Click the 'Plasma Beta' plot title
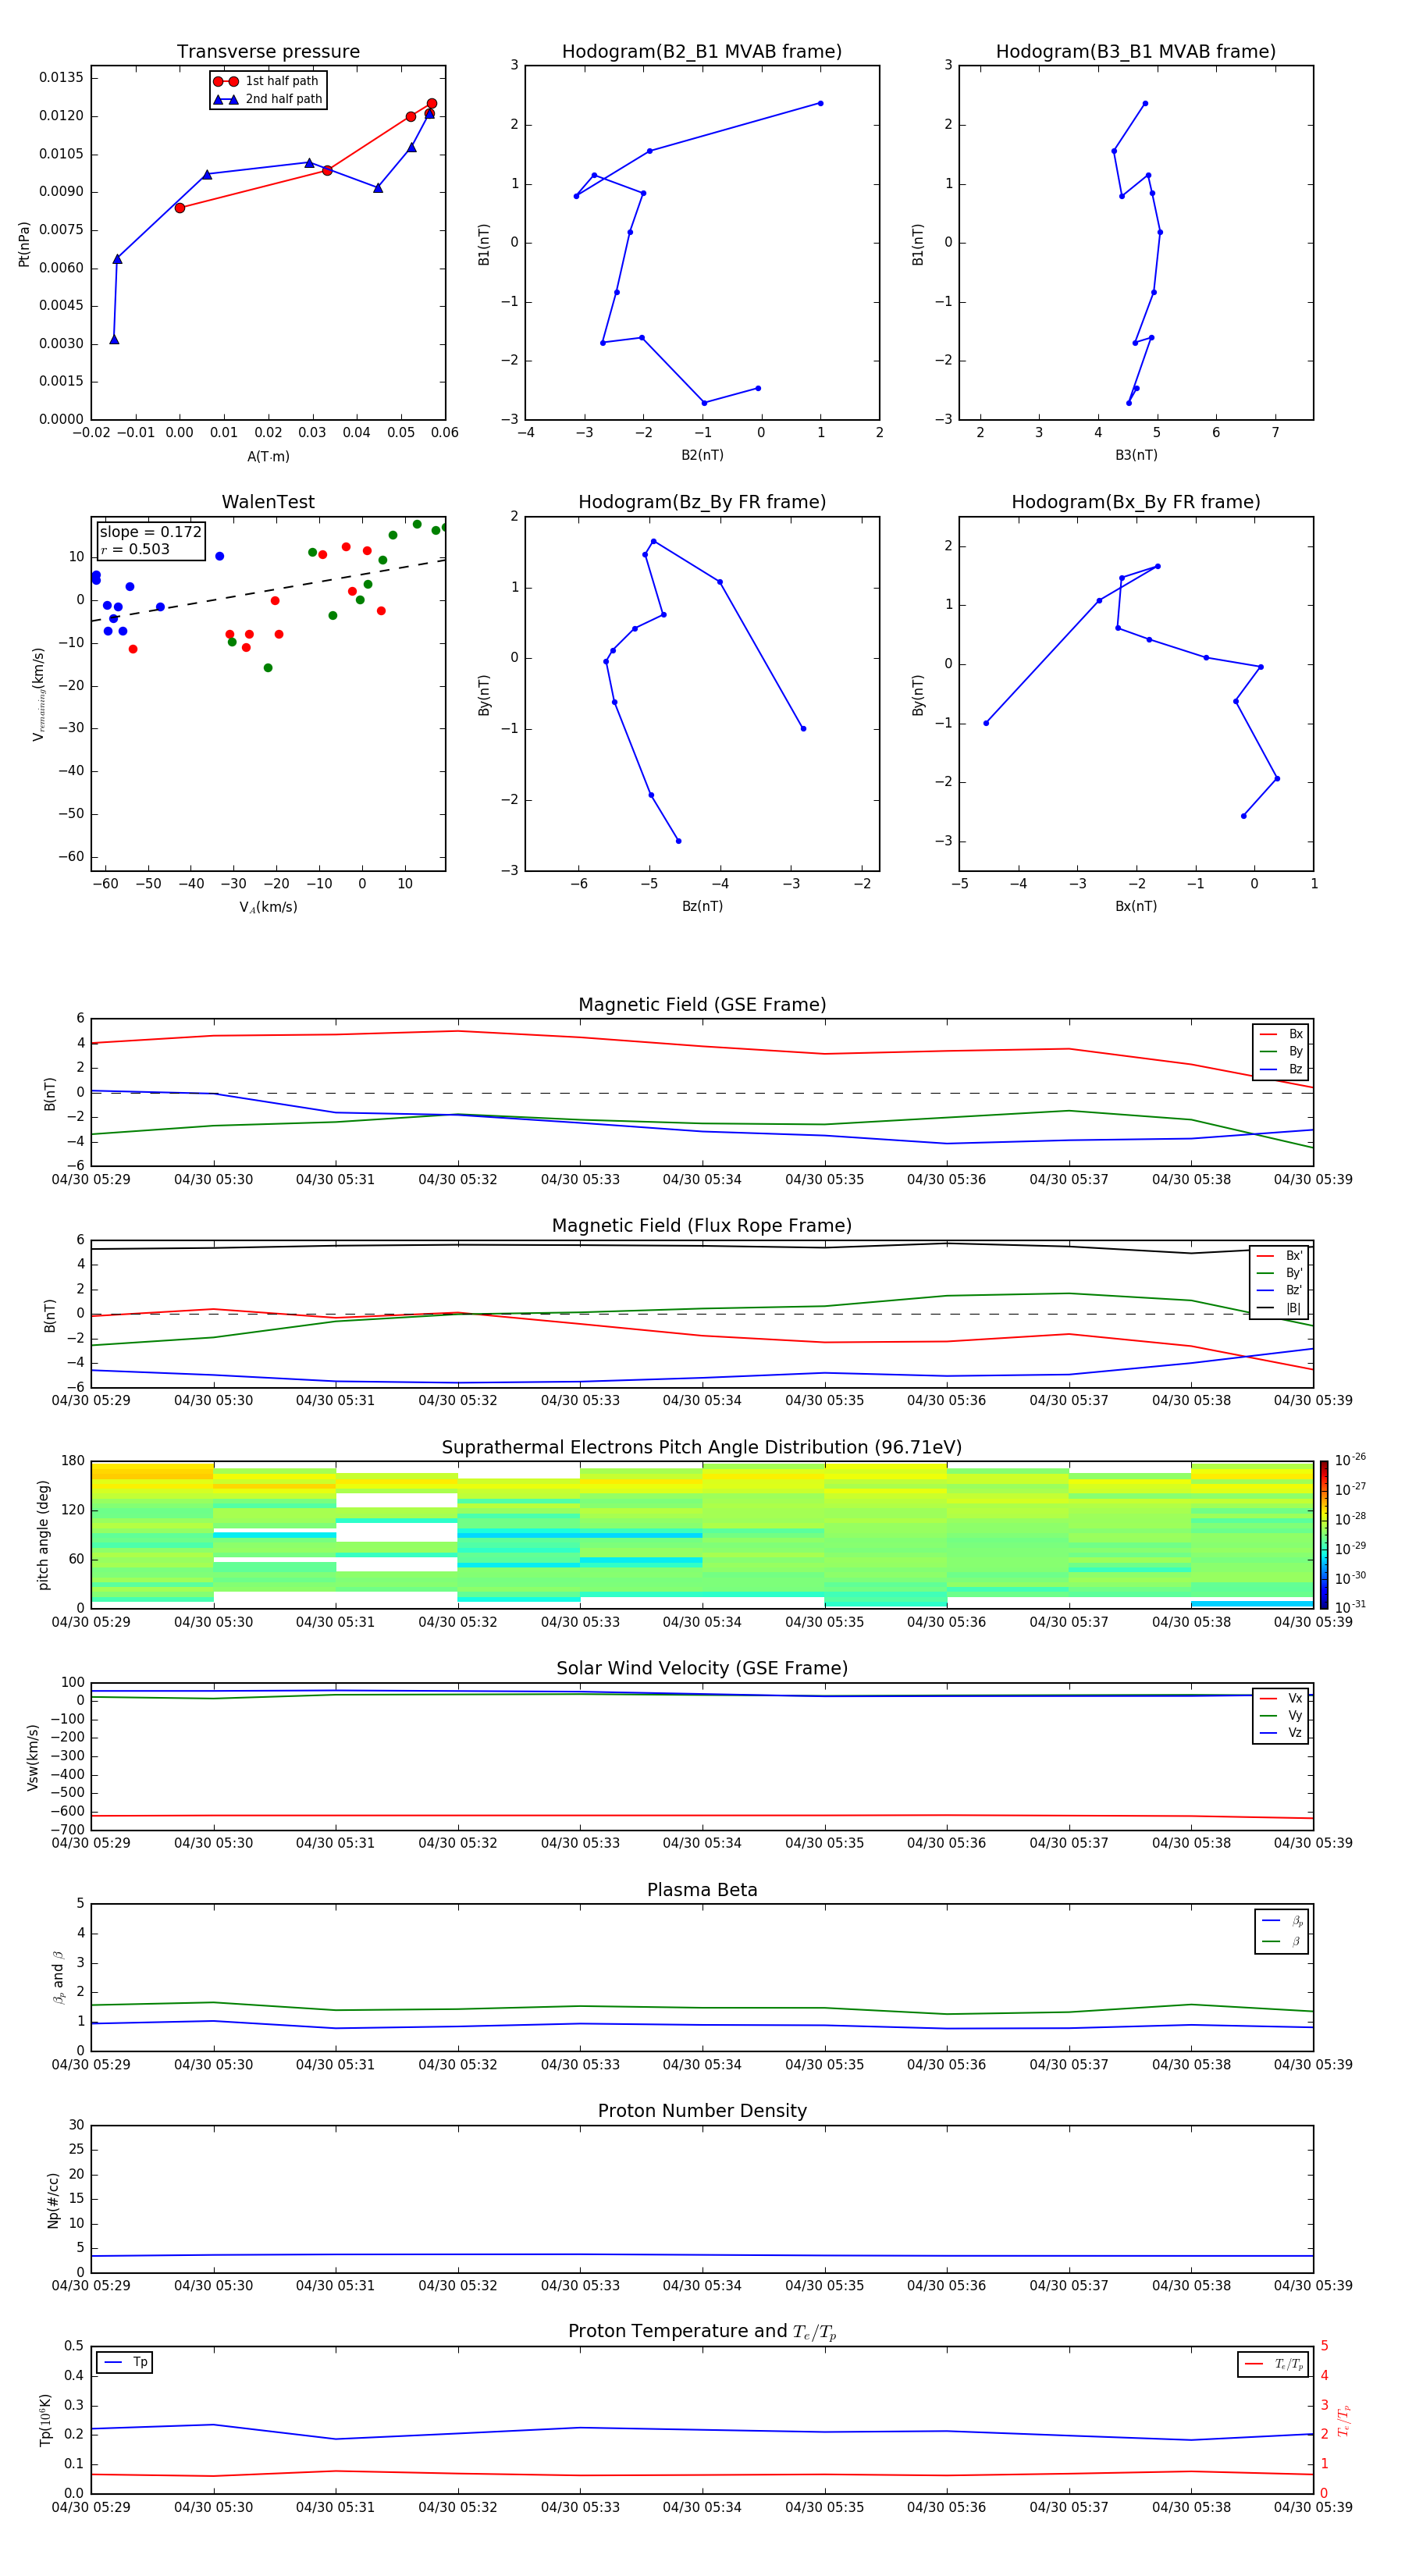 pyautogui.click(x=702, y=1890)
